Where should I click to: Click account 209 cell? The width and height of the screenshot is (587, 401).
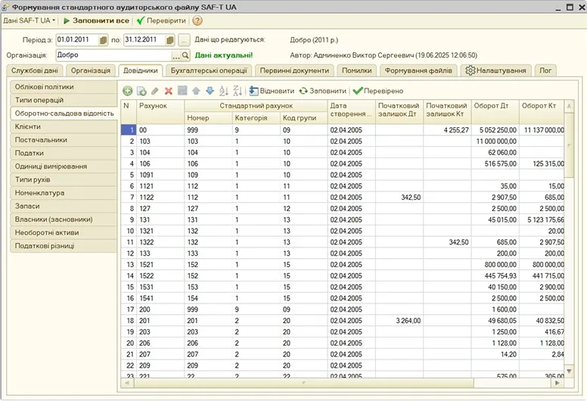[160, 365]
